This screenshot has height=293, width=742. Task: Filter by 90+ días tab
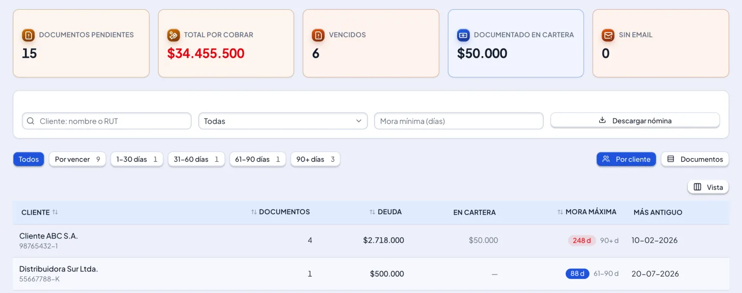(x=315, y=159)
